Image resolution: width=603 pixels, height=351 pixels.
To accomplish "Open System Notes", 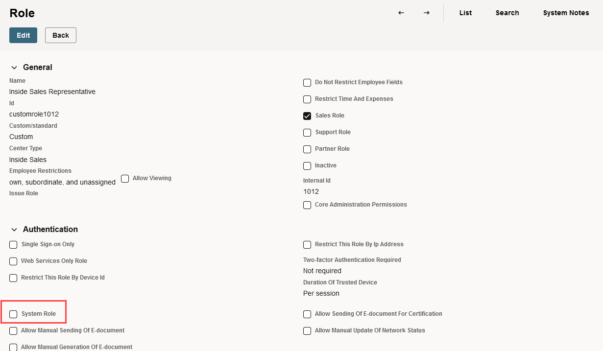I will click(566, 13).
